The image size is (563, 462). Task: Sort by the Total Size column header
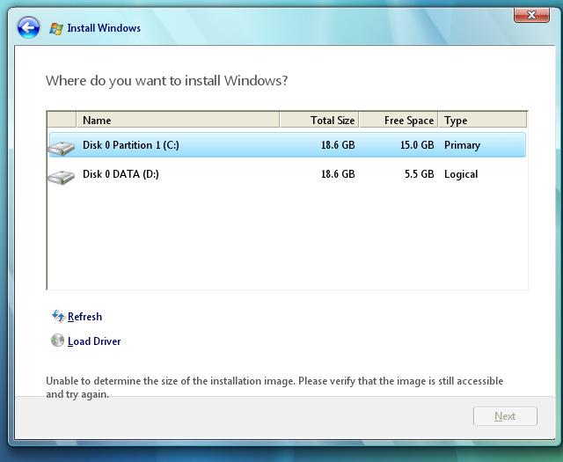(319, 120)
